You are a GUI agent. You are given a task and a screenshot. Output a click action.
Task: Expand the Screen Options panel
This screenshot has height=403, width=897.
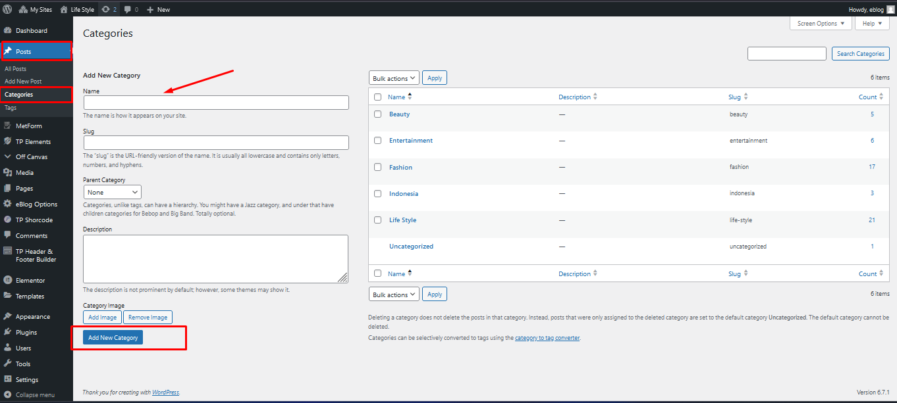click(x=820, y=24)
